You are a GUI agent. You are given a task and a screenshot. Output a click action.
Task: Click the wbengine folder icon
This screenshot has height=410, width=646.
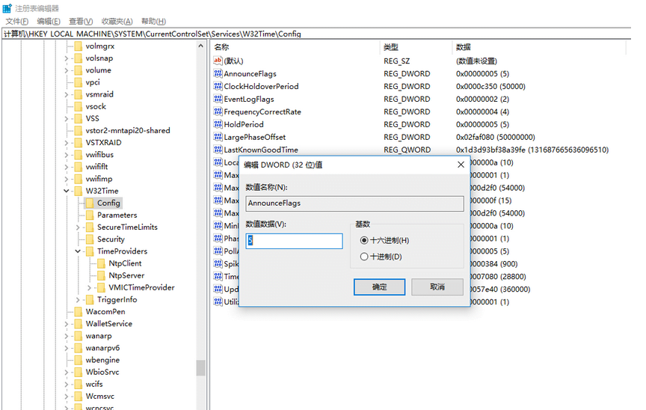click(x=78, y=360)
